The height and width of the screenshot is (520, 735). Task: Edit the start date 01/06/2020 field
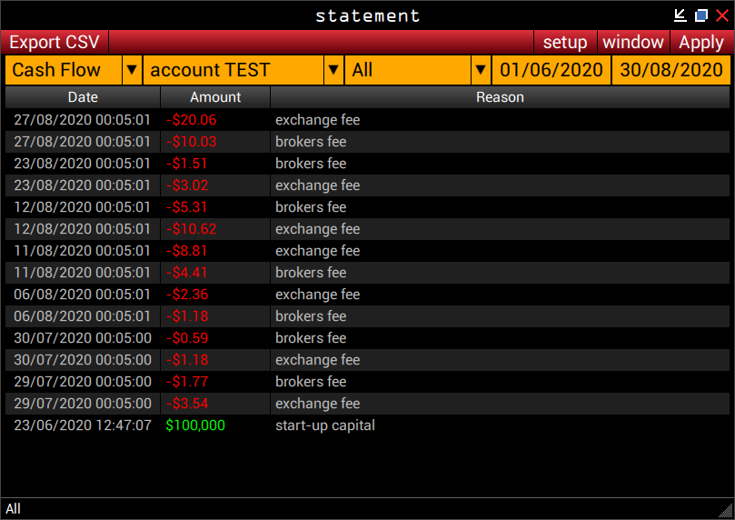point(551,70)
